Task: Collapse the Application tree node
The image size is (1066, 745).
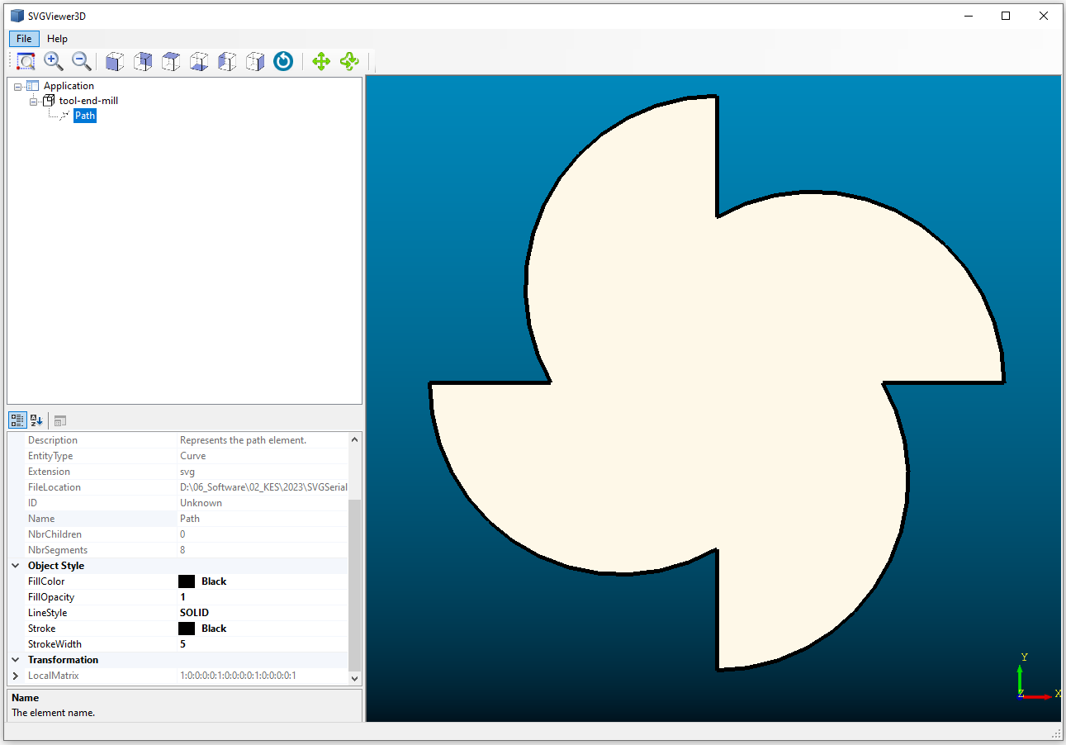Action: tap(18, 86)
